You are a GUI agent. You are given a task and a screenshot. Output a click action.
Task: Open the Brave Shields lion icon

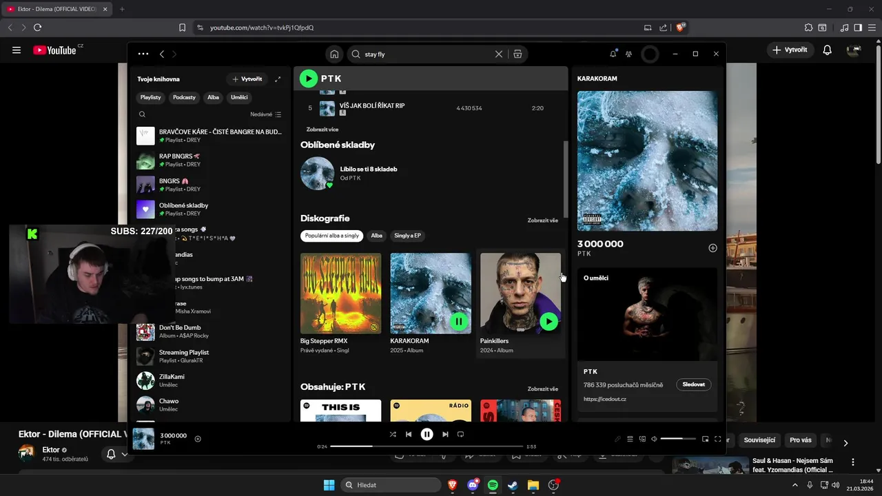(x=681, y=28)
